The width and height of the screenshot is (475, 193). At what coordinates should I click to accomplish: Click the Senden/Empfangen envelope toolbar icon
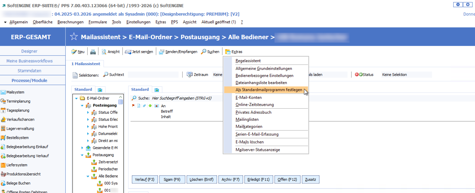pos(162,52)
